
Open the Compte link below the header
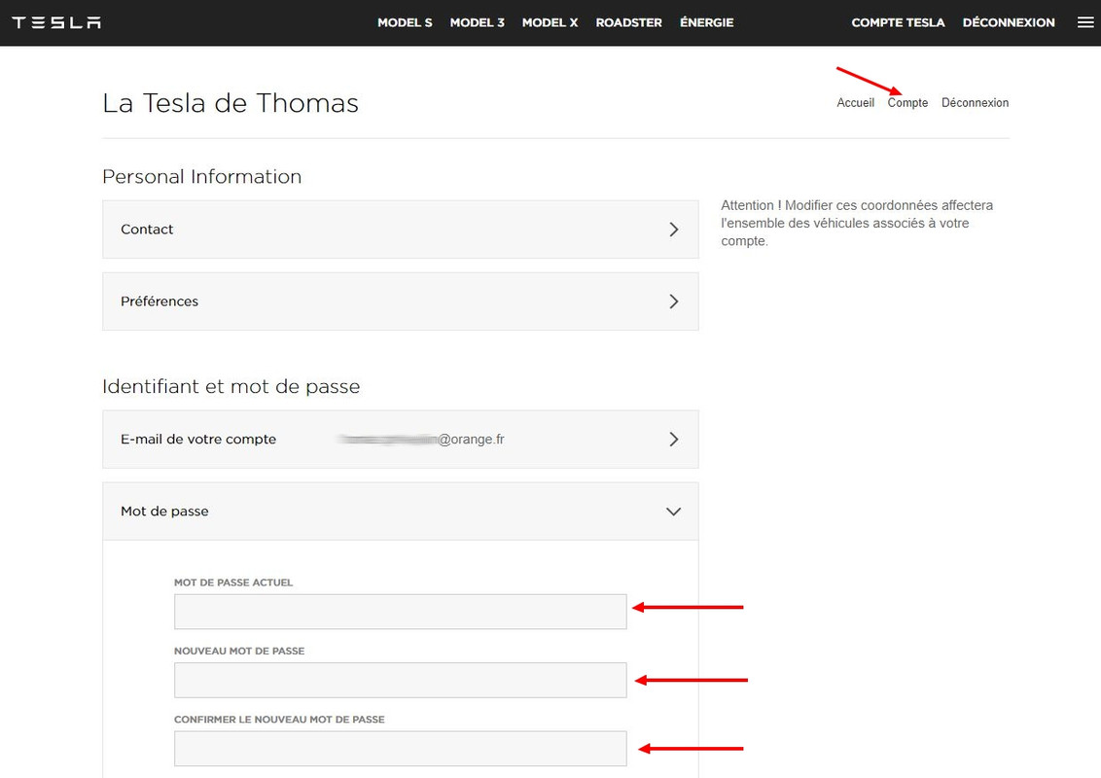[x=907, y=102]
